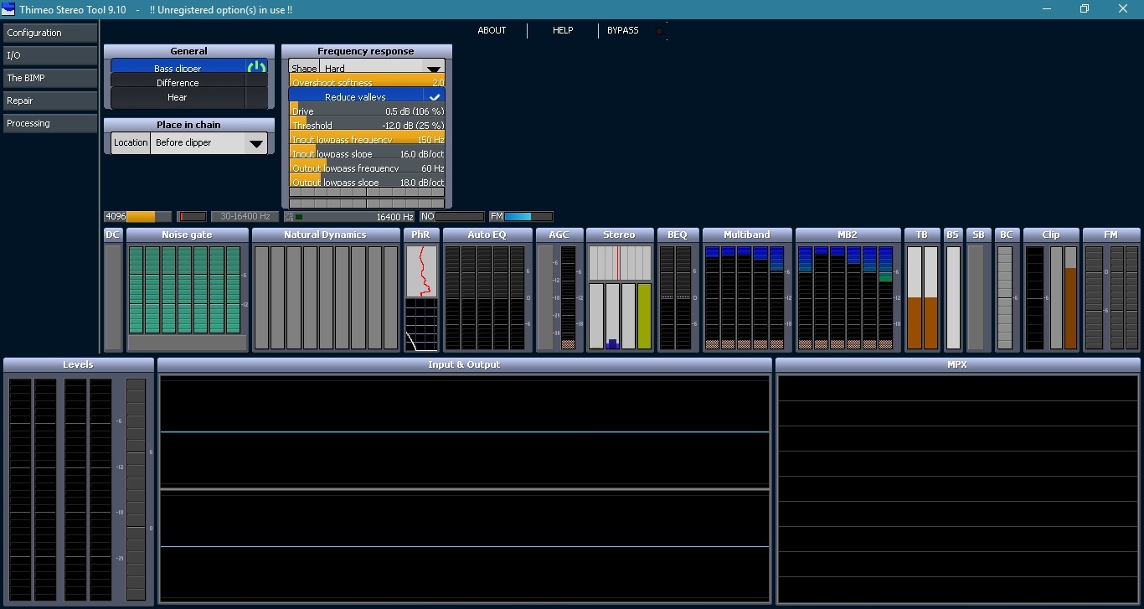This screenshot has width=1144, height=609.
Task: Click the 16400 Hz status field
Action: [x=349, y=216]
